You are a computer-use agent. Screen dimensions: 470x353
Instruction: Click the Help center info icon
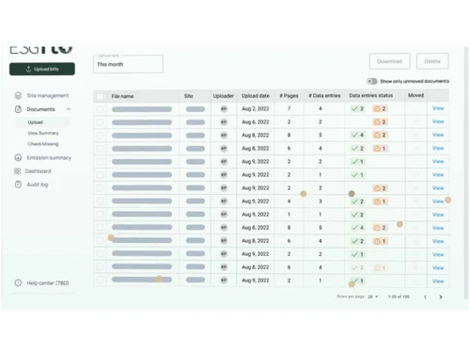[18, 282]
